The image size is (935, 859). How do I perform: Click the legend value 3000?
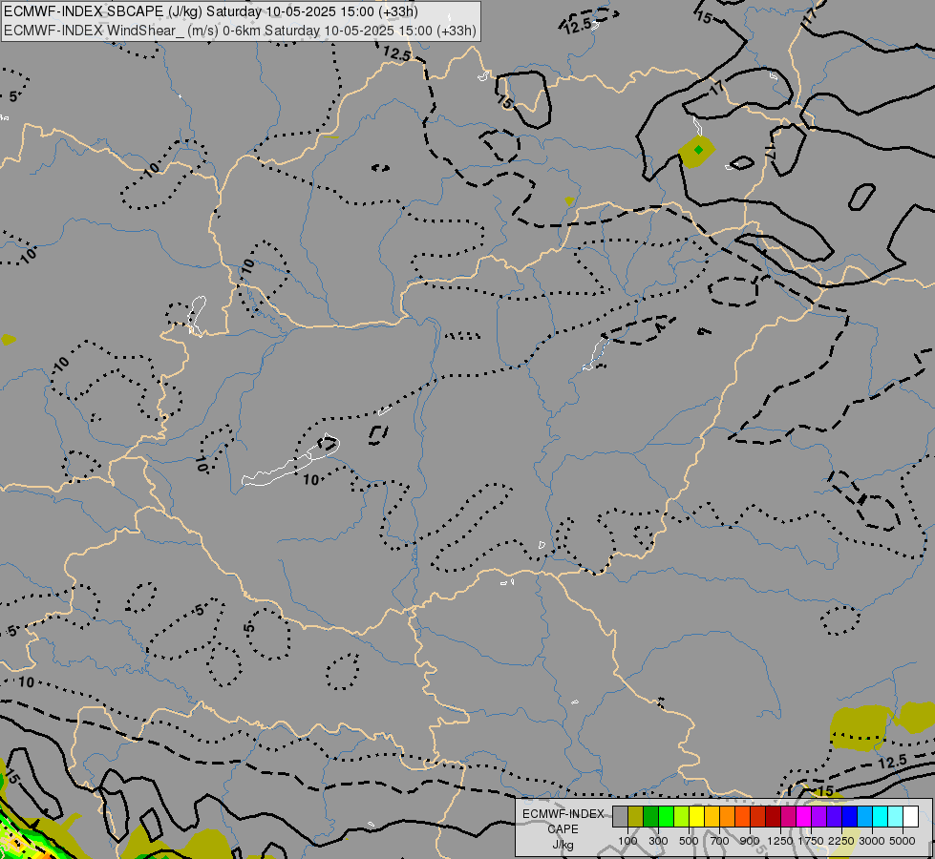coord(872,841)
